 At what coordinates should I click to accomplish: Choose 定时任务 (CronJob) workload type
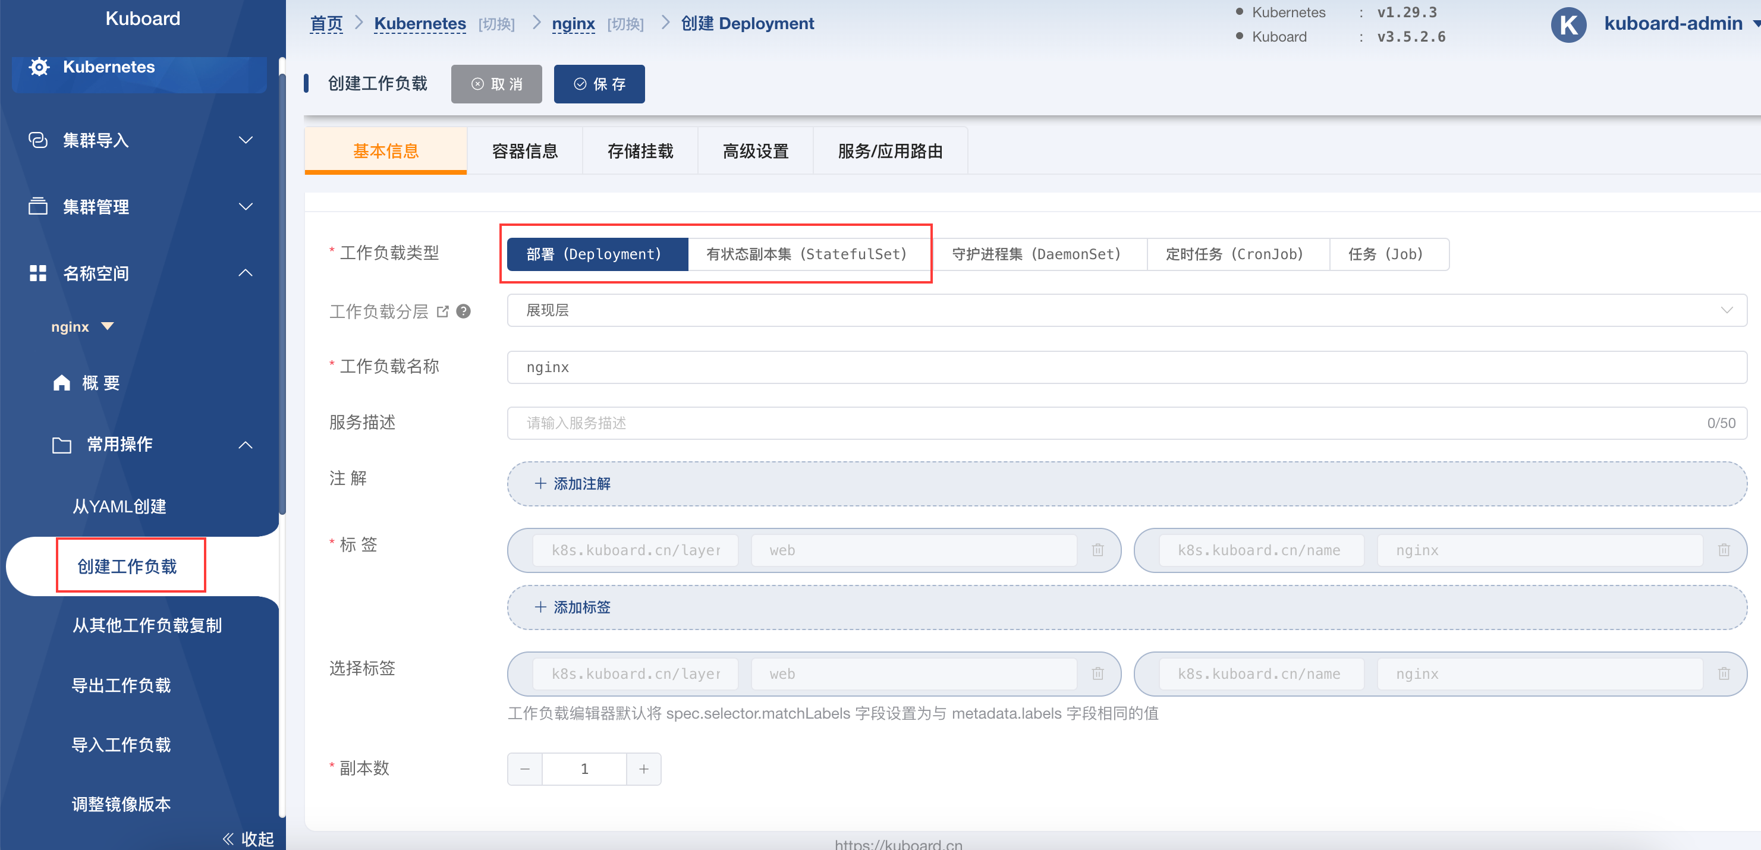[x=1235, y=254]
